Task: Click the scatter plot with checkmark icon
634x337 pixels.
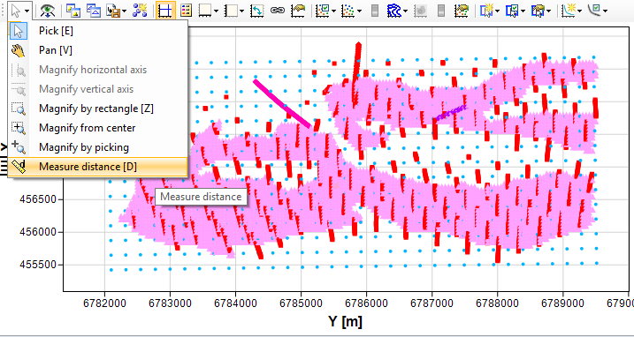Action: click(324, 10)
